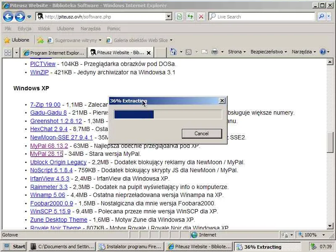Open the Edycja menu
This screenshot has height=252, width=336.
[x=24, y=29]
